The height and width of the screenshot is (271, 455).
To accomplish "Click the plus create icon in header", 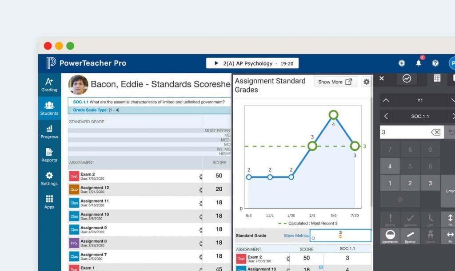I will (x=402, y=63).
